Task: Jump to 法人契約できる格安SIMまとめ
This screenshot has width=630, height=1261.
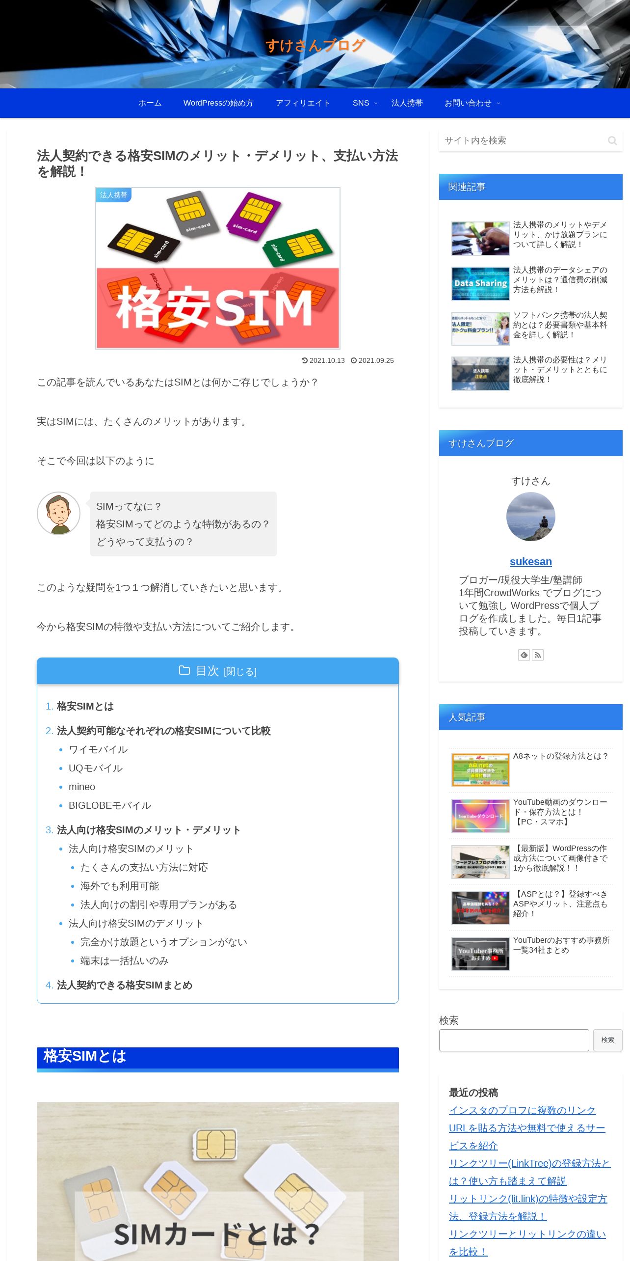Action: click(125, 985)
